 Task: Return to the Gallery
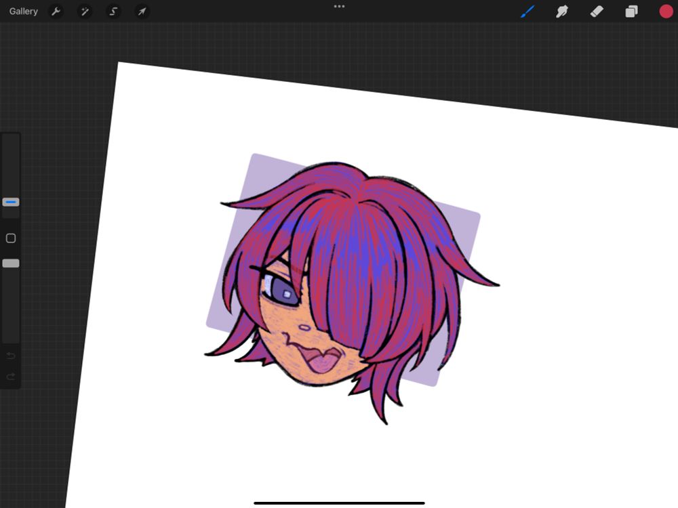(x=23, y=11)
